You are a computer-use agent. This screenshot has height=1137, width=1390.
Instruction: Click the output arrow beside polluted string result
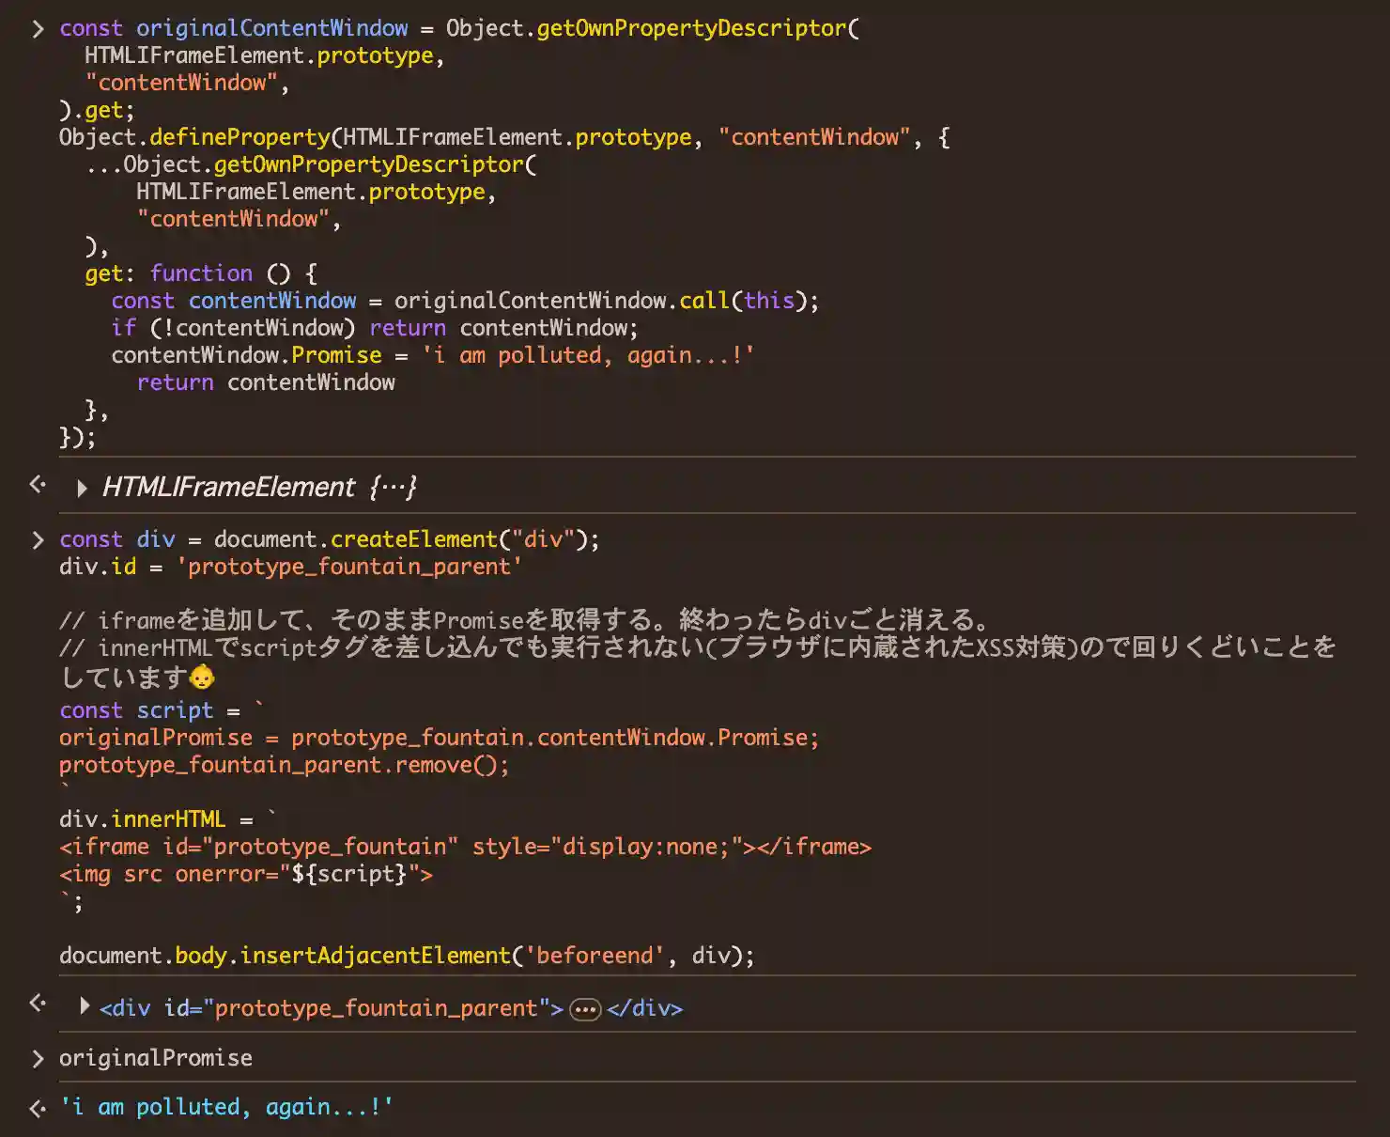pyautogui.click(x=38, y=1109)
